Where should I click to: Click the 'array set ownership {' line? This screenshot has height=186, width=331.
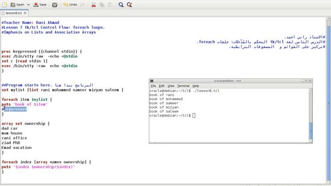(x=25, y=123)
